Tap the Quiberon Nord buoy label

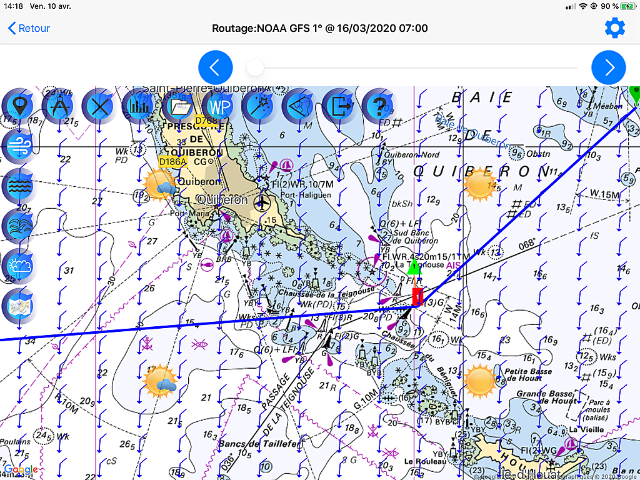click(411, 155)
